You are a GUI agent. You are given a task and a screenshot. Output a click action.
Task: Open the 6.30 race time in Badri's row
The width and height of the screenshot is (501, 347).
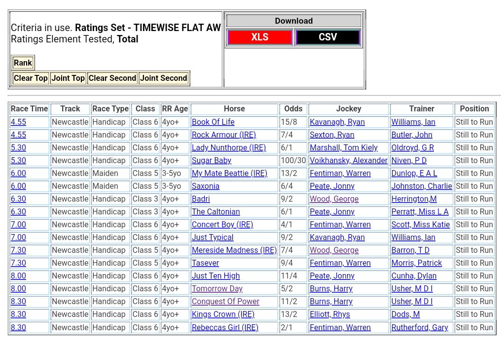(x=18, y=199)
